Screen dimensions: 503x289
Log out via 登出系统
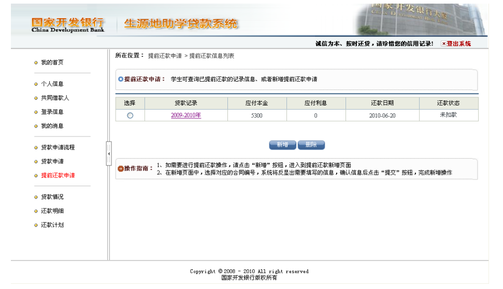(459, 44)
